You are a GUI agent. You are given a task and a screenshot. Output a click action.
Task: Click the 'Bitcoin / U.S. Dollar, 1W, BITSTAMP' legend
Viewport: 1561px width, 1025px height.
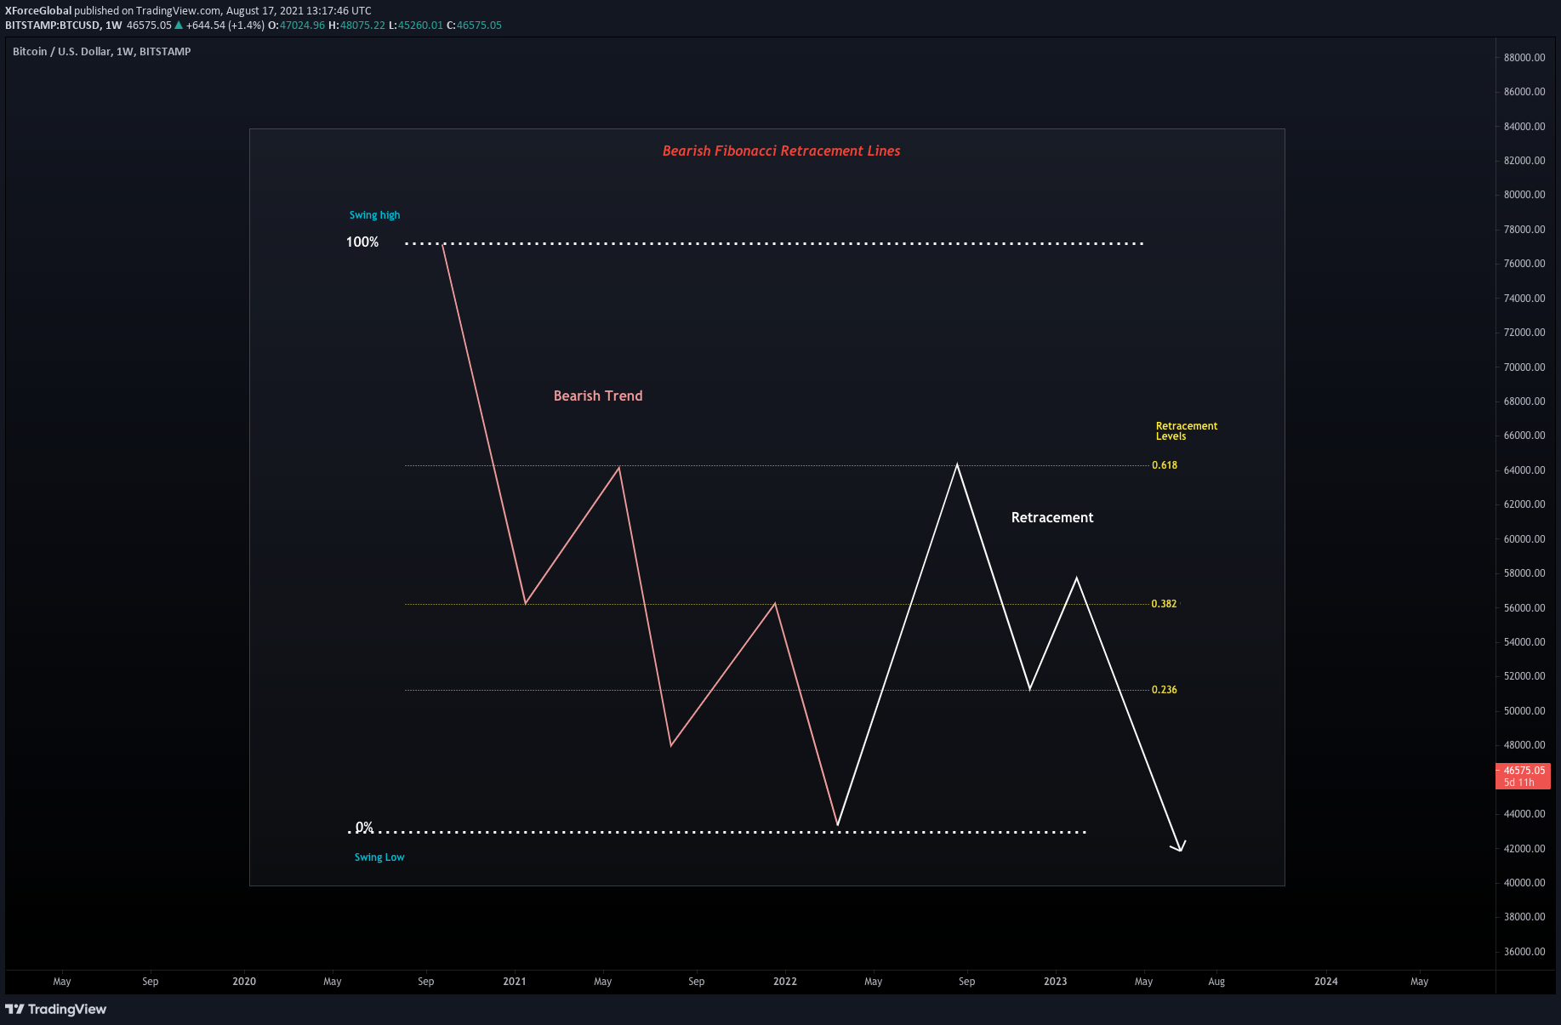click(102, 52)
